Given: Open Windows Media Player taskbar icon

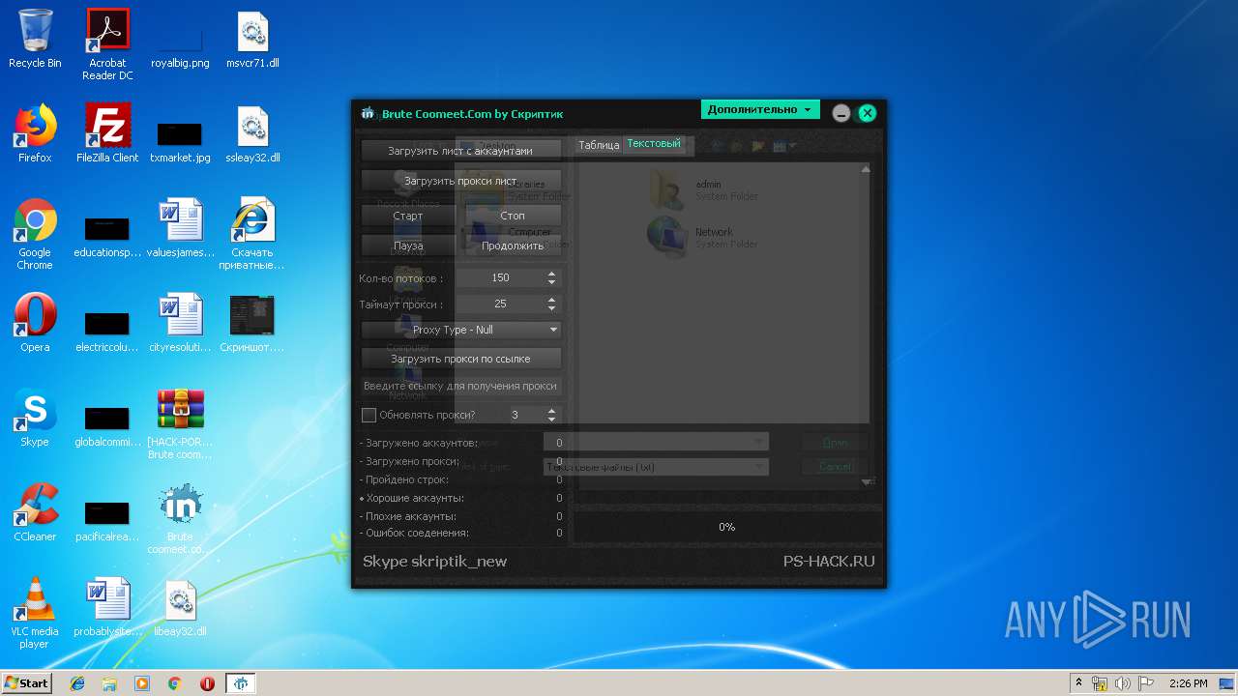Looking at the screenshot, I should click(142, 683).
